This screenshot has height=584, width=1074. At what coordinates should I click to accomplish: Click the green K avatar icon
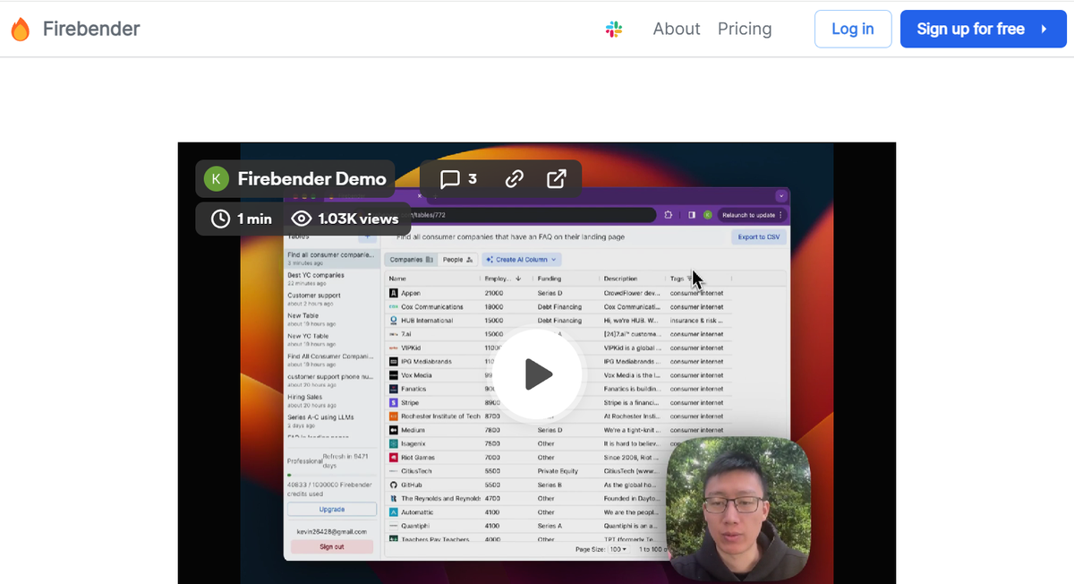coord(216,179)
